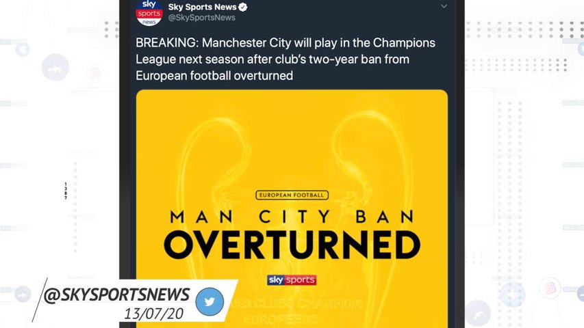Image resolution: width=584 pixels, height=328 pixels.
Task: Click the Sky Sports News profile avatar
Action: pos(149,12)
